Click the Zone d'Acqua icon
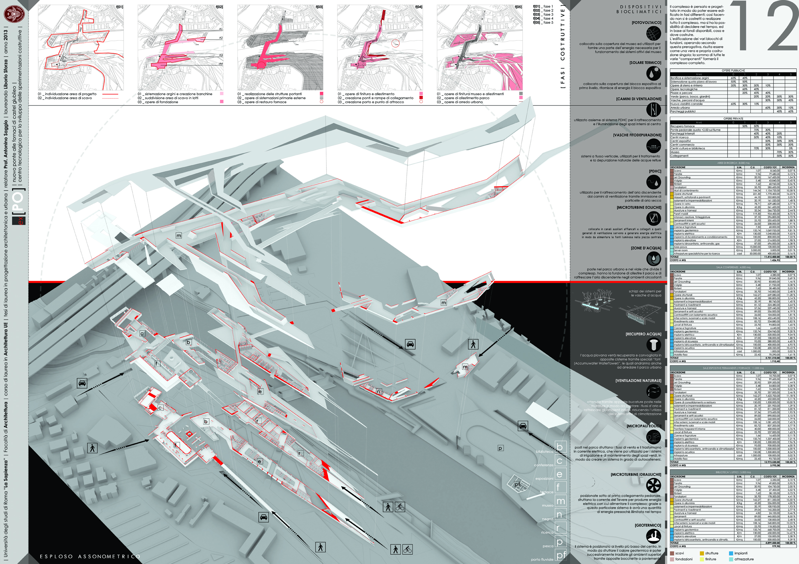The width and height of the screenshot is (799, 564). [653, 259]
